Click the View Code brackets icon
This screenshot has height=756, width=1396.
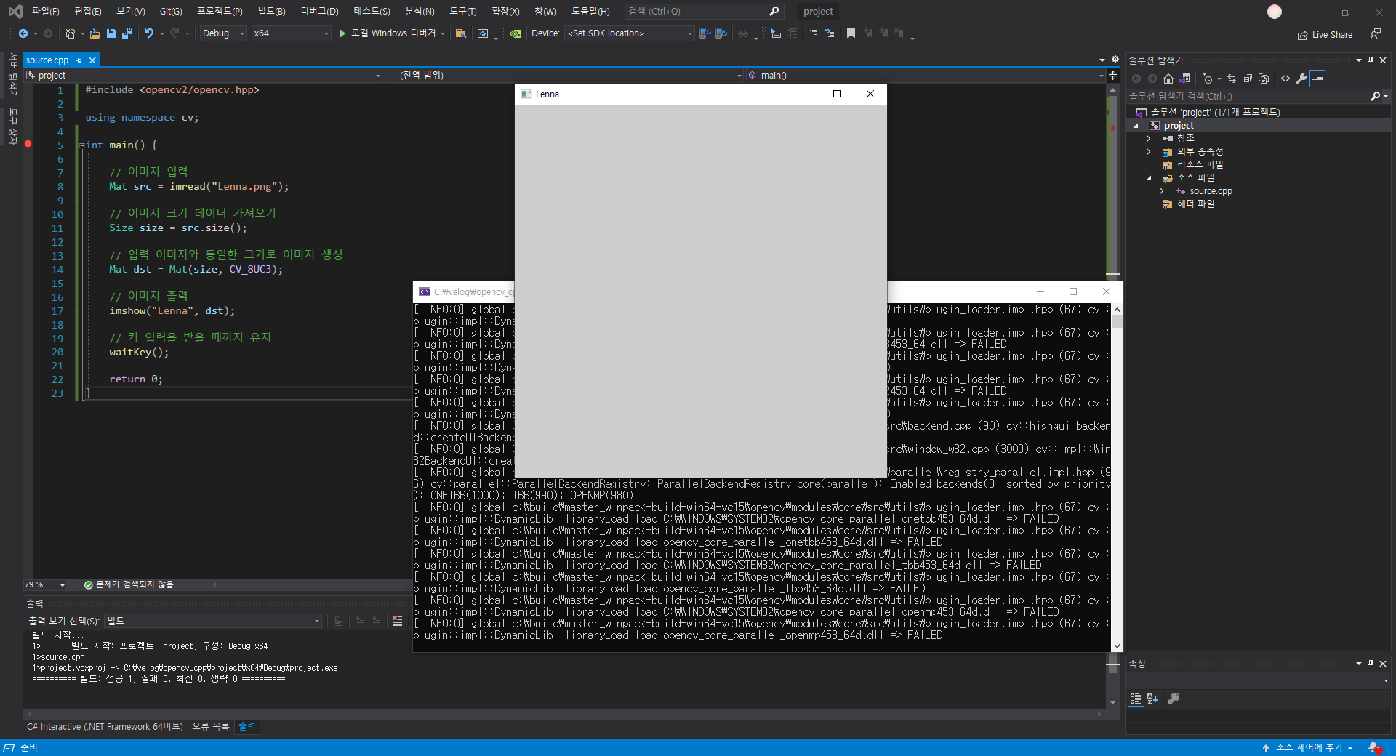click(x=1285, y=79)
